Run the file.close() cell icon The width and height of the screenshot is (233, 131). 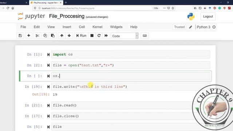tap(48, 116)
